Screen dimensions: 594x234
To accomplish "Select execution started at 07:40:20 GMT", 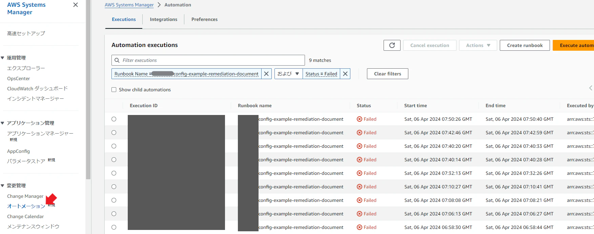I will (114, 146).
